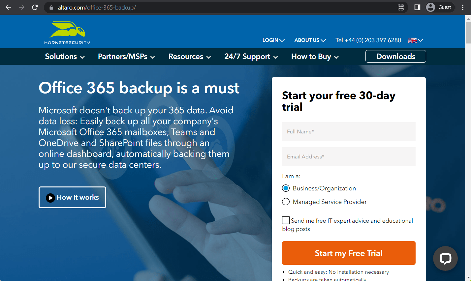Enable free IT expert advice checkbox
This screenshot has width=471, height=281.
click(x=285, y=220)
